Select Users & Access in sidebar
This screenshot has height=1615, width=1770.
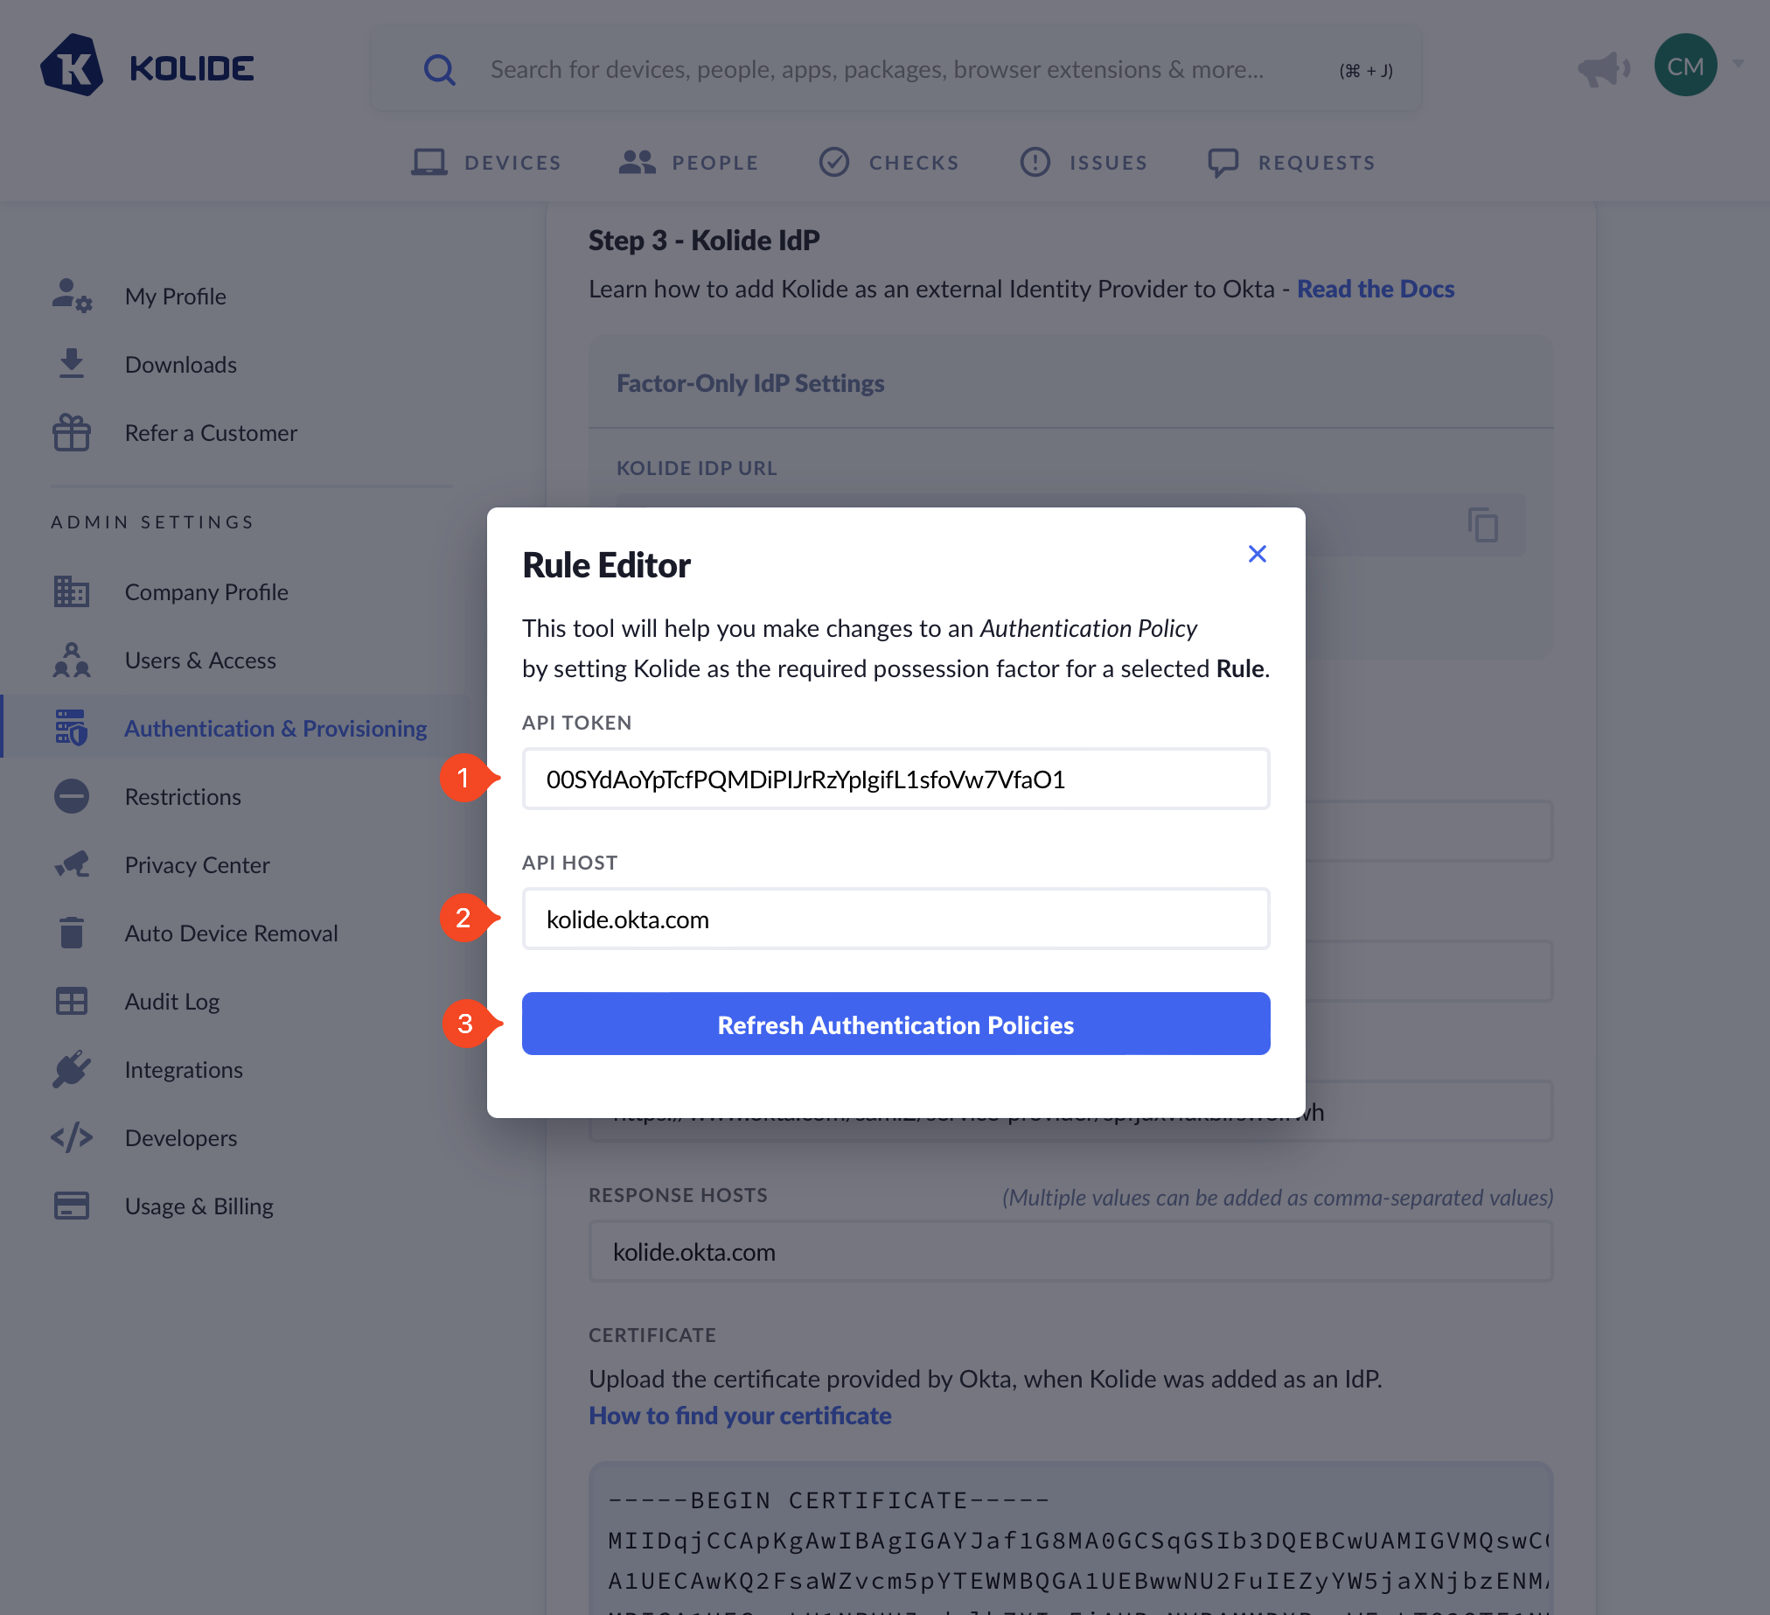click(199, 661)
